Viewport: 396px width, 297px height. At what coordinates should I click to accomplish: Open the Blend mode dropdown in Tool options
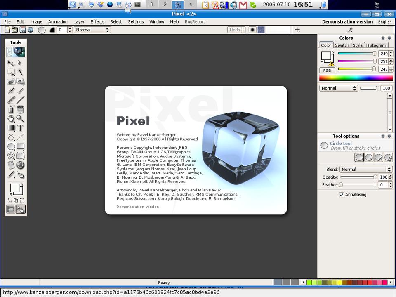pyautogui.click(x=365, y=169)
